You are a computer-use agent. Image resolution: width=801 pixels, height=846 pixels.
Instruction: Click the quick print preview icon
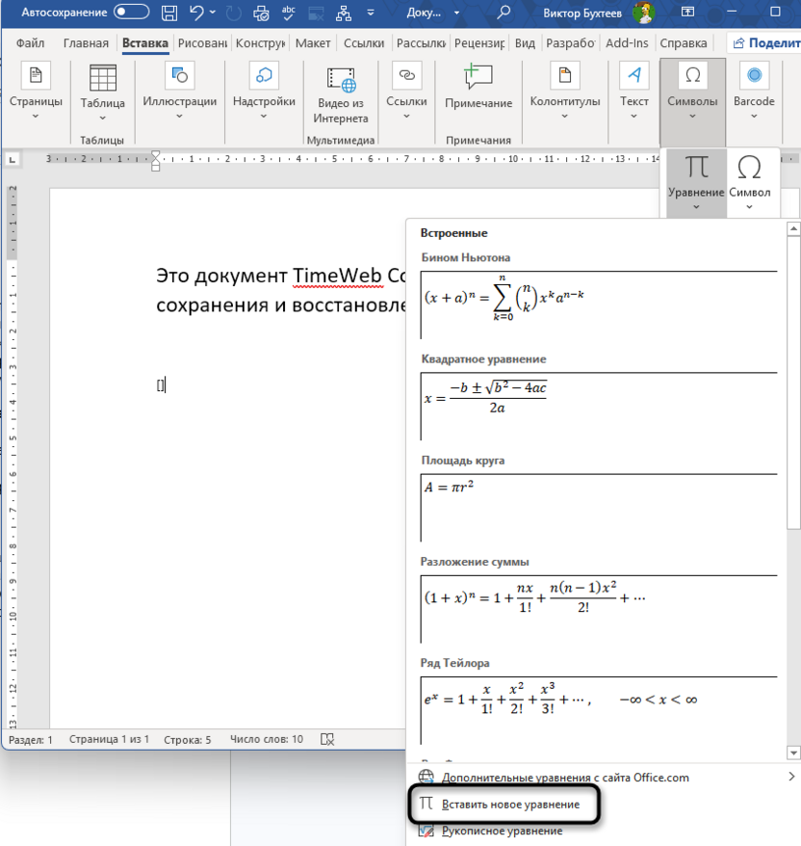pyautogui.click(x=261, y=13)
